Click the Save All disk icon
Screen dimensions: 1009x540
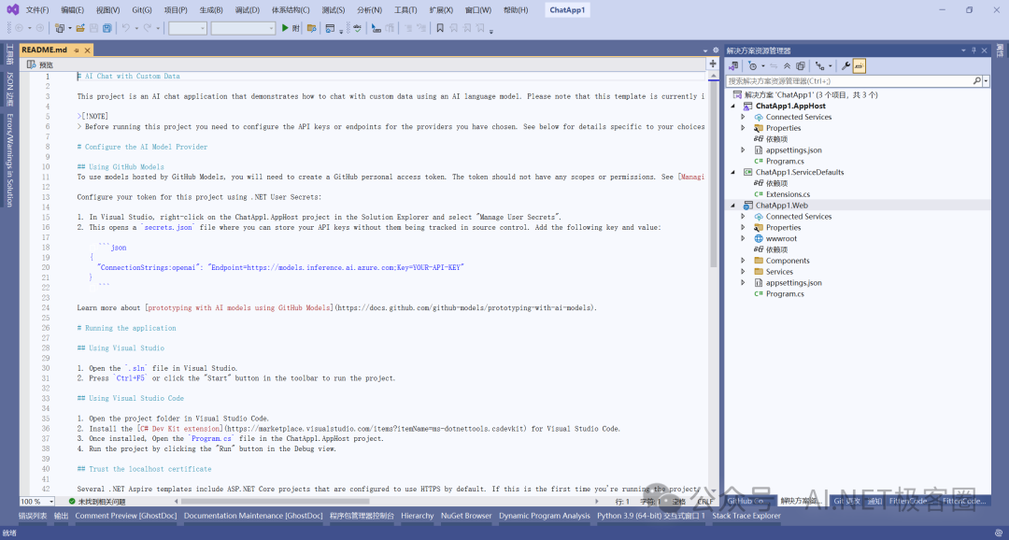pyautogui.click(x=107, y=28)
